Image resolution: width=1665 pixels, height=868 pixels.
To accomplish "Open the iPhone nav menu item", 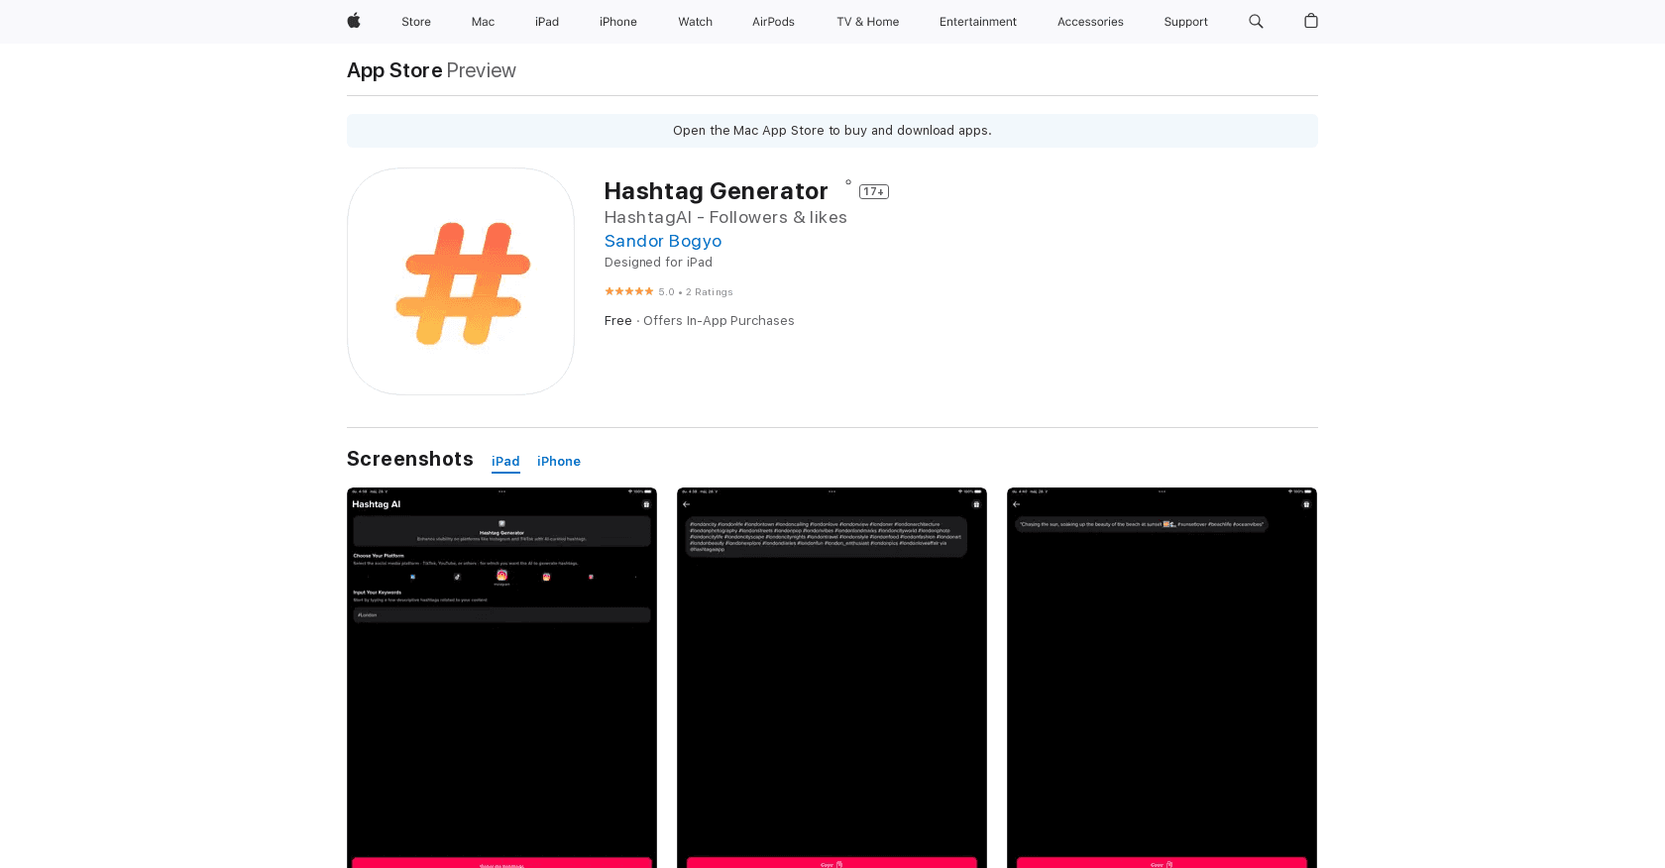I will click(x=618, y=22).
